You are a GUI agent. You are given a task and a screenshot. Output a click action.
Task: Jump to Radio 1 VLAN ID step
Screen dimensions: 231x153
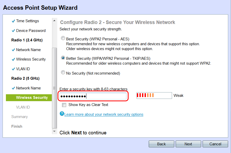[x=23, y=69]
